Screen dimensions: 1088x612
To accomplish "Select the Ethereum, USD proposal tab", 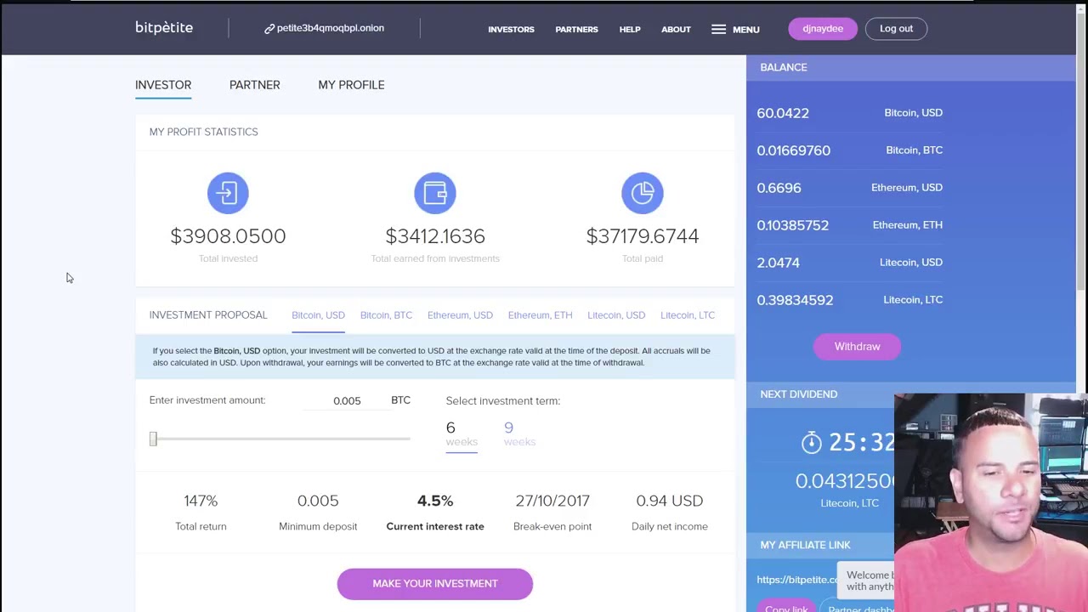I will click(460, 315).
